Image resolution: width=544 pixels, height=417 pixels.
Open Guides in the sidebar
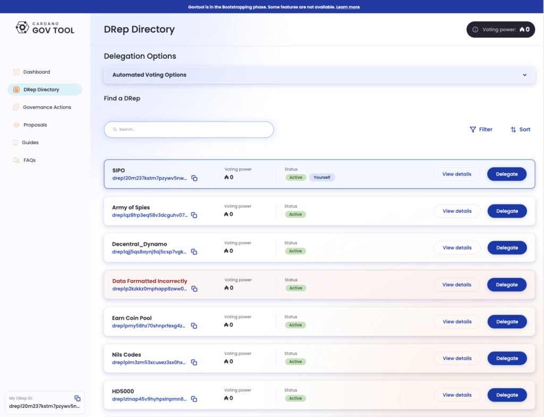[30, 142]
